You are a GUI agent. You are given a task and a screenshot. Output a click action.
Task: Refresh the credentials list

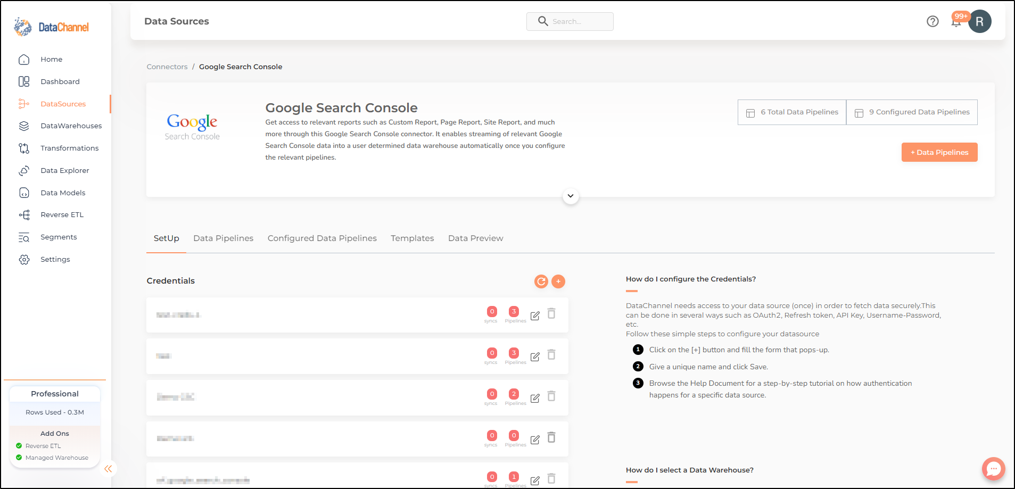pos(541,281)
